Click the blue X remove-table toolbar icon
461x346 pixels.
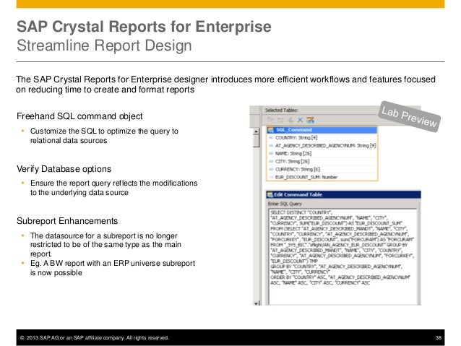tap(300, 120)
